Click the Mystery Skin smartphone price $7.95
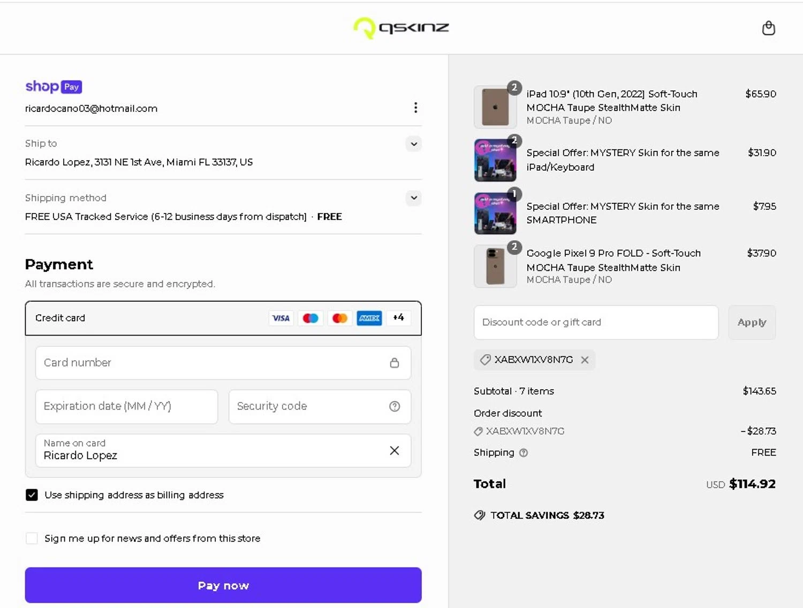Screen dimensions: 803x608 tap(764, 206)
